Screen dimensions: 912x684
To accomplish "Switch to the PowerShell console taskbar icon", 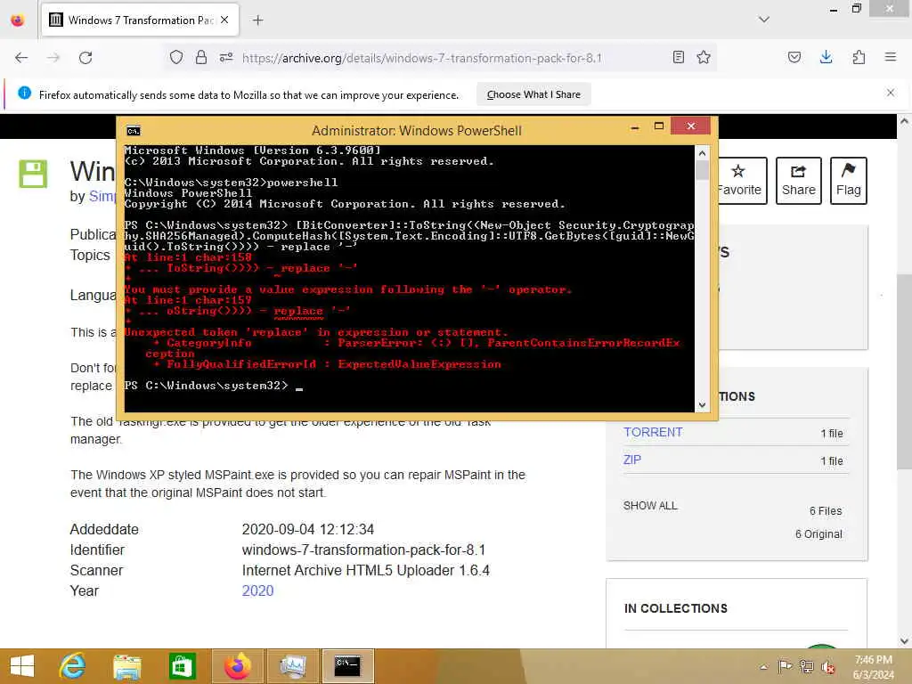I will click(x=347, y=666).
